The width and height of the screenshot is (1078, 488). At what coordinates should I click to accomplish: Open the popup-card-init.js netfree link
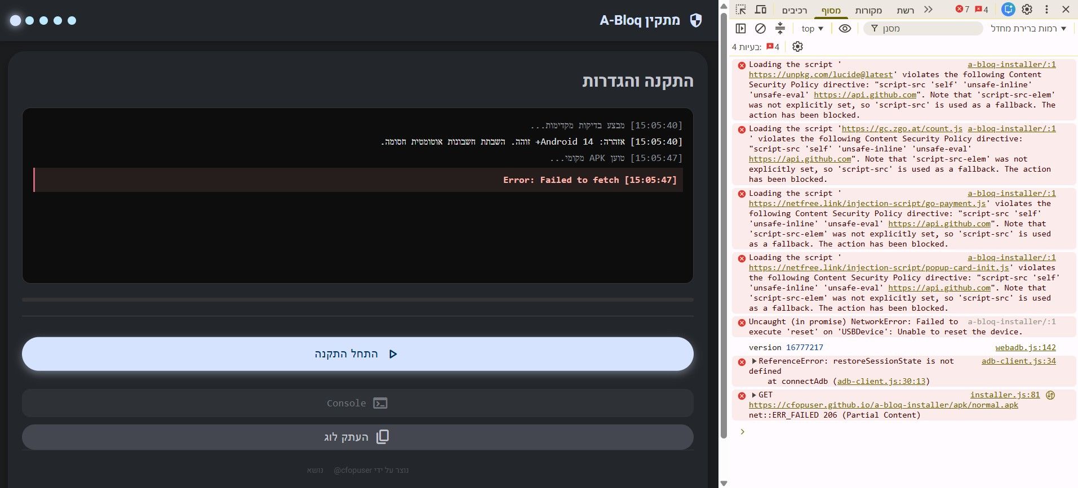point(879,267)
